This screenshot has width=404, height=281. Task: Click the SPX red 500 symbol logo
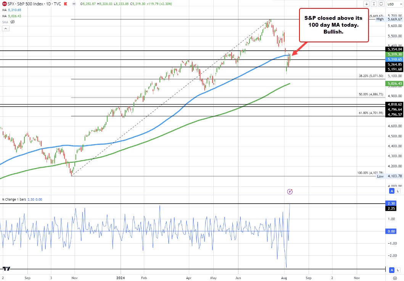[4, 4]
